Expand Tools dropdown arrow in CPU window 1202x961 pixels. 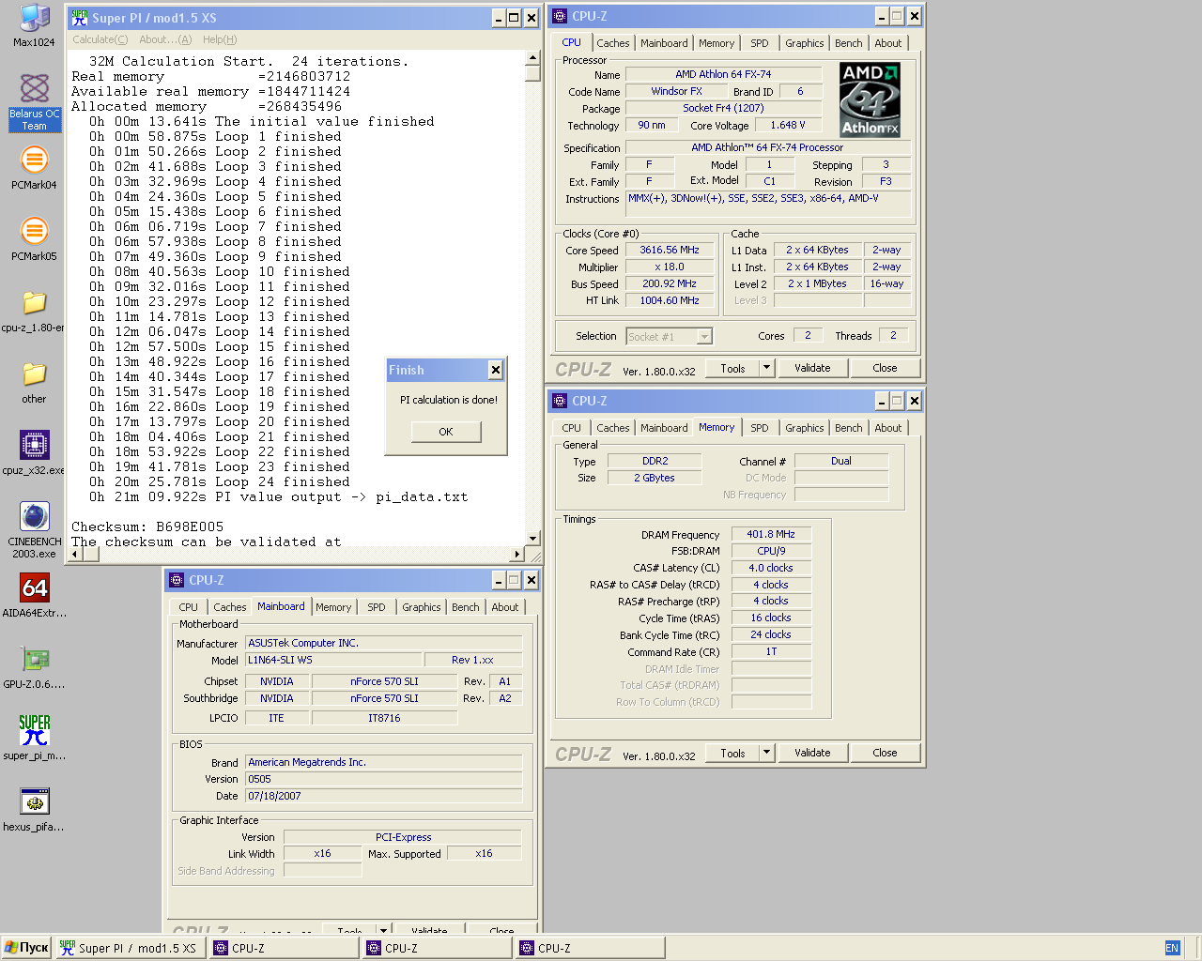click(x=767, y=368)
